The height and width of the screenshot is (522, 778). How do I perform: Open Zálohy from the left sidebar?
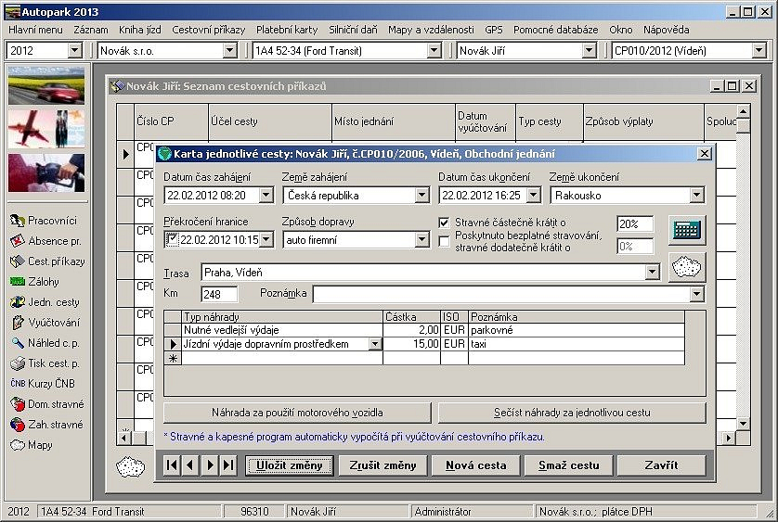click(x=43, y=282)
